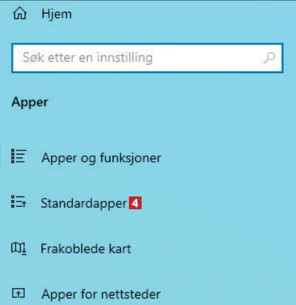
Task: Select the Standardapper text label
Action: click(84, 204)
